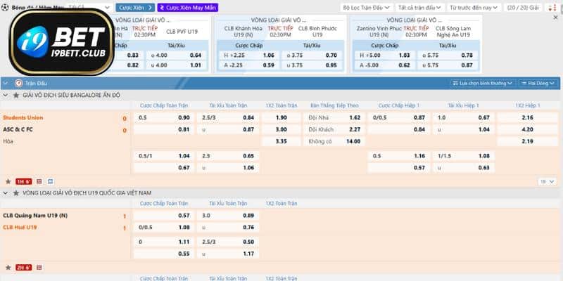The height and width of the screenshot is (281, 563).
Task: Pick u 5.75 at 0.87 in Zantino card
Action: 447,65
